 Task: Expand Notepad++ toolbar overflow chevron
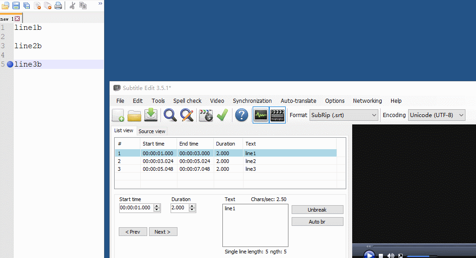click(100, 3)
